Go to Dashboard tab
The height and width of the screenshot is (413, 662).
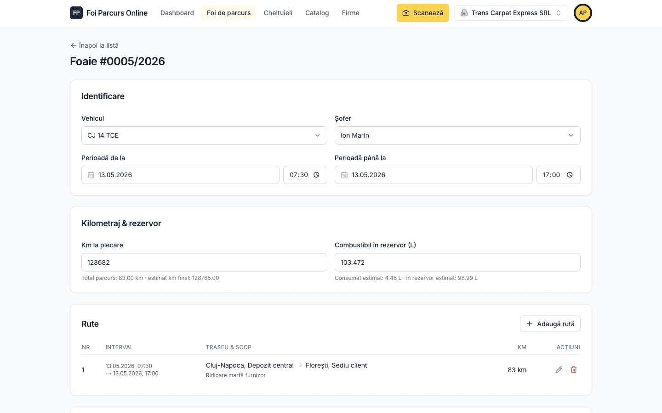pyautogui.click(x=177, y=13)
